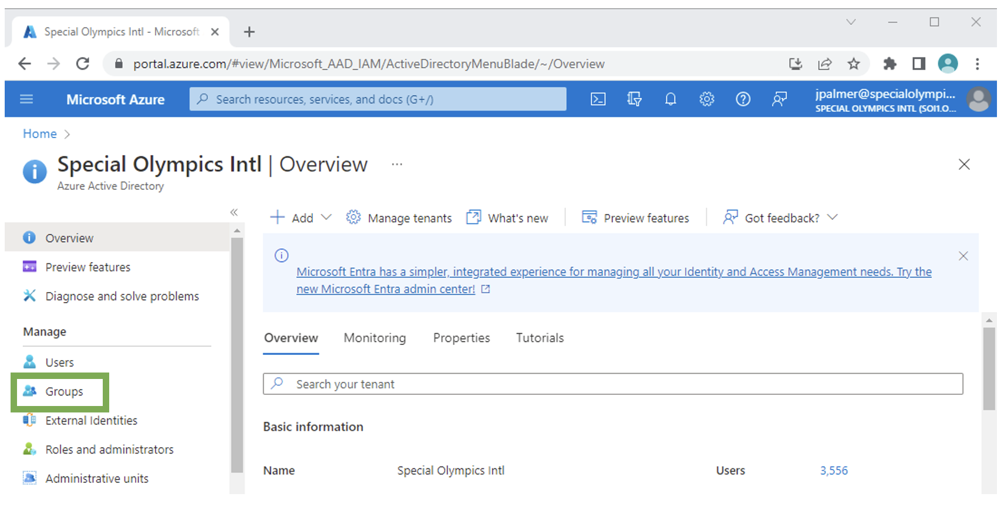
Task: Open the Azure portal hamburger menu
Action: [x=26, y=99]
